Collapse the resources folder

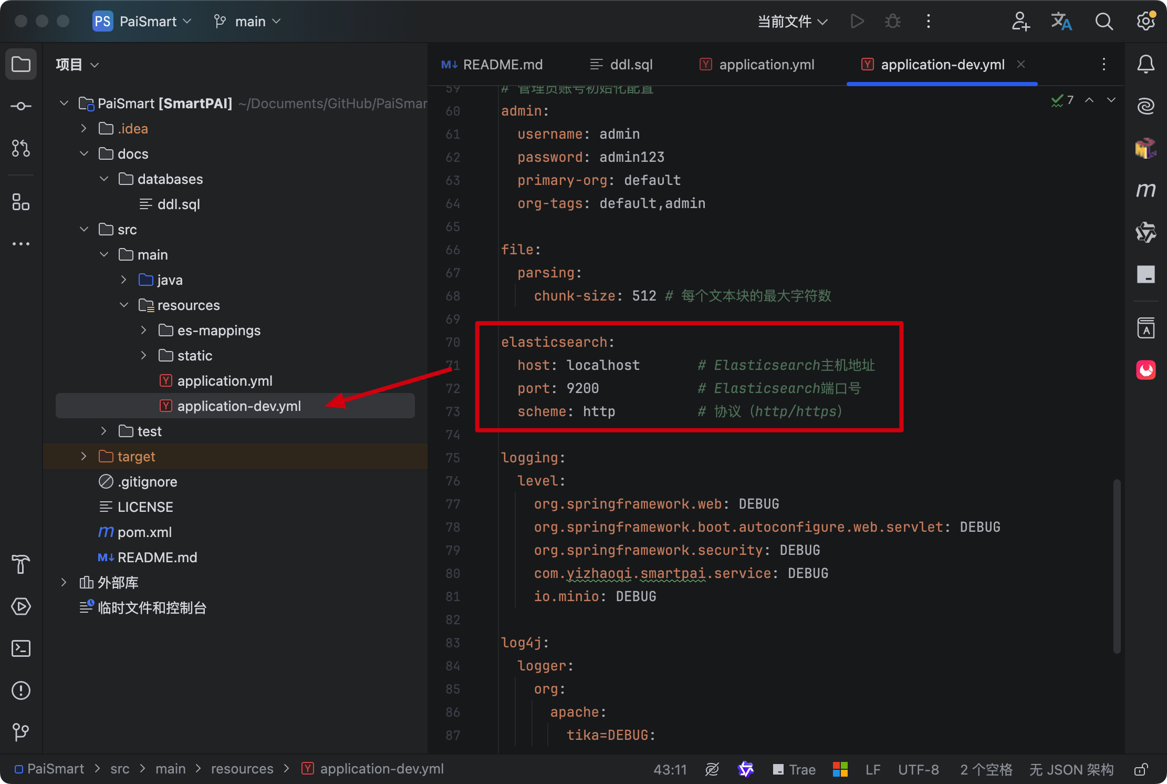tap(124, 305)
